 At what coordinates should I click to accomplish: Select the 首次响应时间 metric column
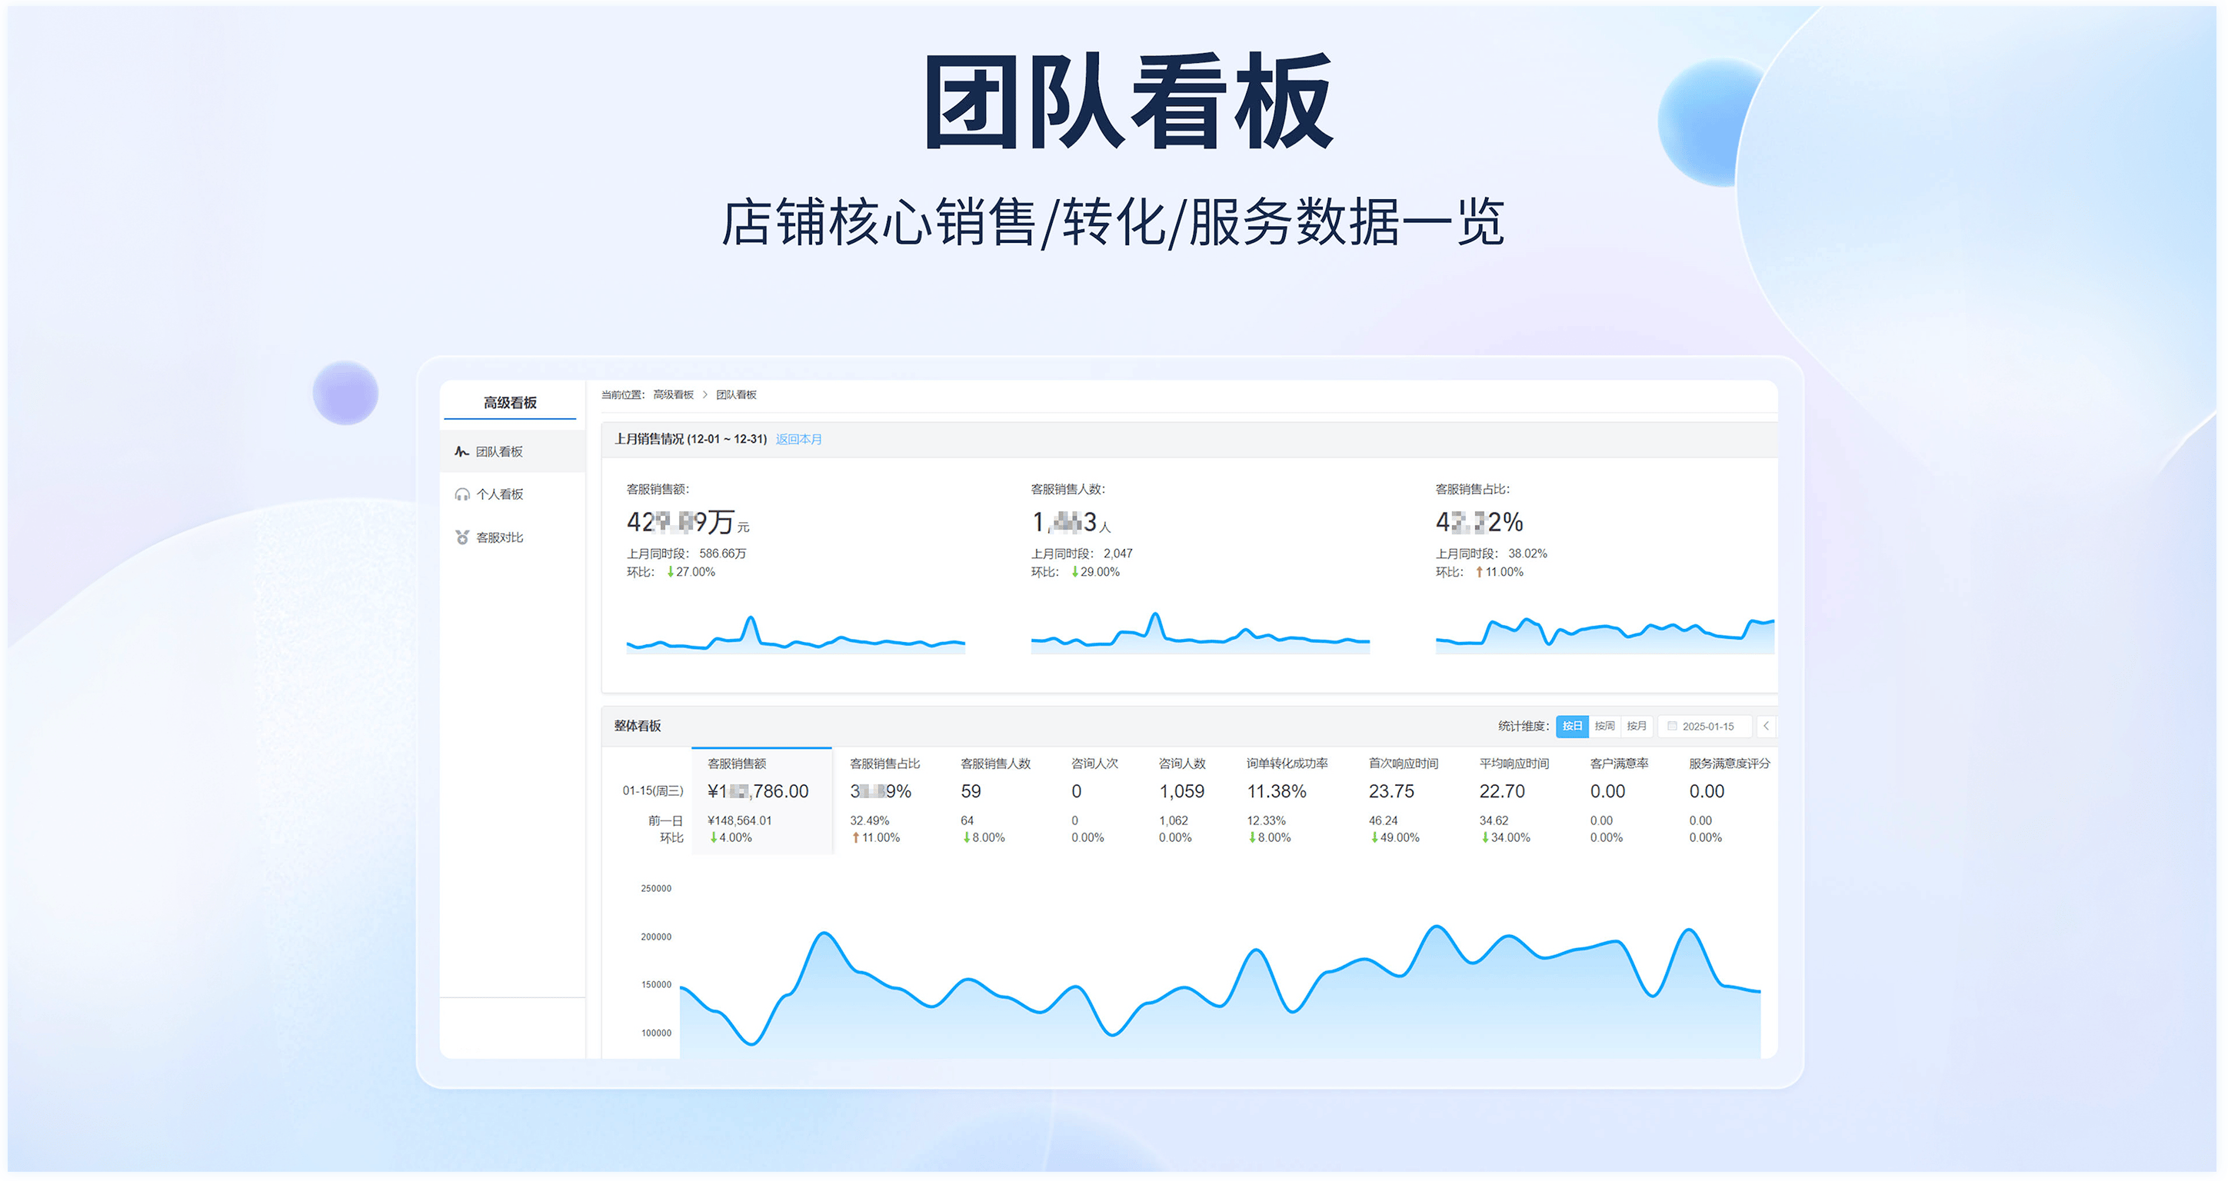click(1403, 763)
